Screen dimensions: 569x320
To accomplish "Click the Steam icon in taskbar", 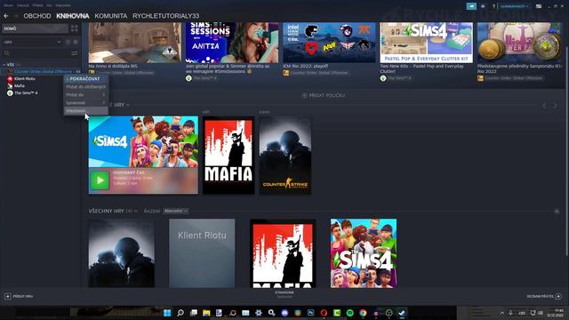I will [x=401, y=313].
